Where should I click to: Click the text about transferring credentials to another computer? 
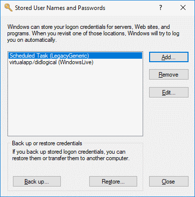click(x=71, y=155)
